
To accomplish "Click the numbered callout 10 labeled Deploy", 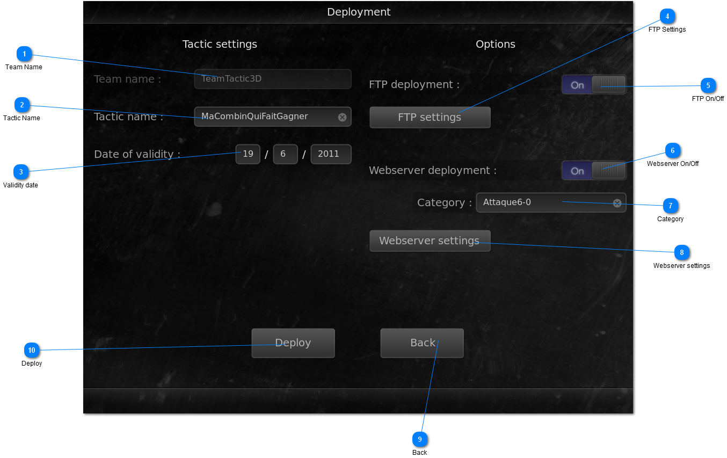I will click(32, 350).
